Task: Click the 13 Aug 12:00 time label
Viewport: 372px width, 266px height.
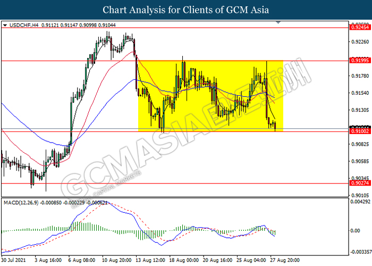Action: click(x=150, y=260)
